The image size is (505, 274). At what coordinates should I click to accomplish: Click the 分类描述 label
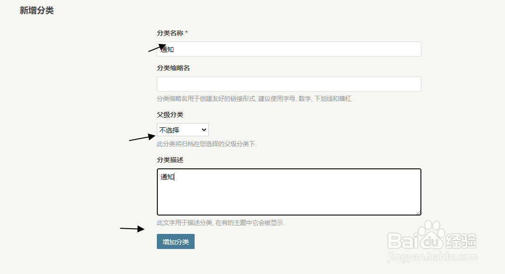[170, 160]
